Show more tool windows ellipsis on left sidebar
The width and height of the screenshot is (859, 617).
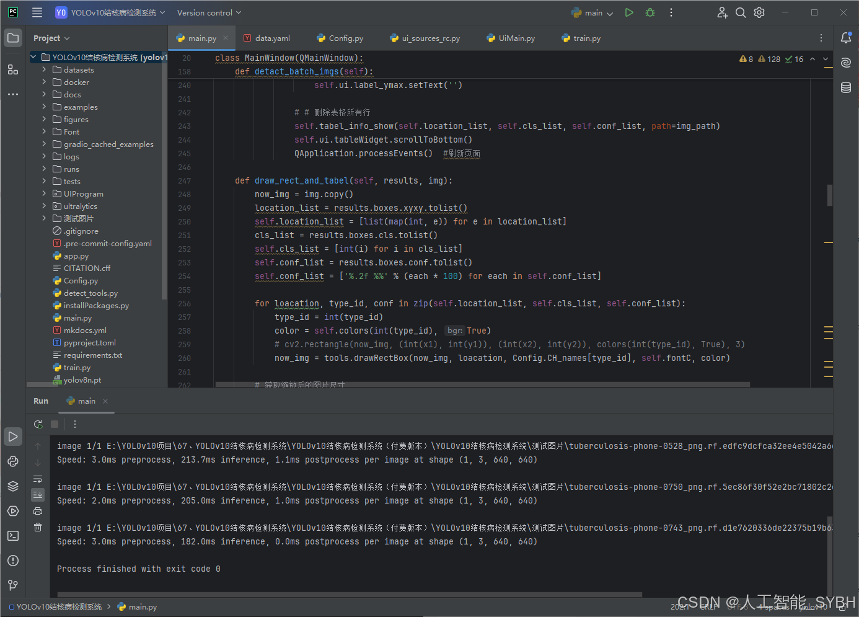click(x=13, y=94)
